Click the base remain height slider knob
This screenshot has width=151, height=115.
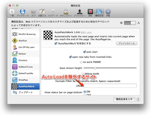pos(95,68)
